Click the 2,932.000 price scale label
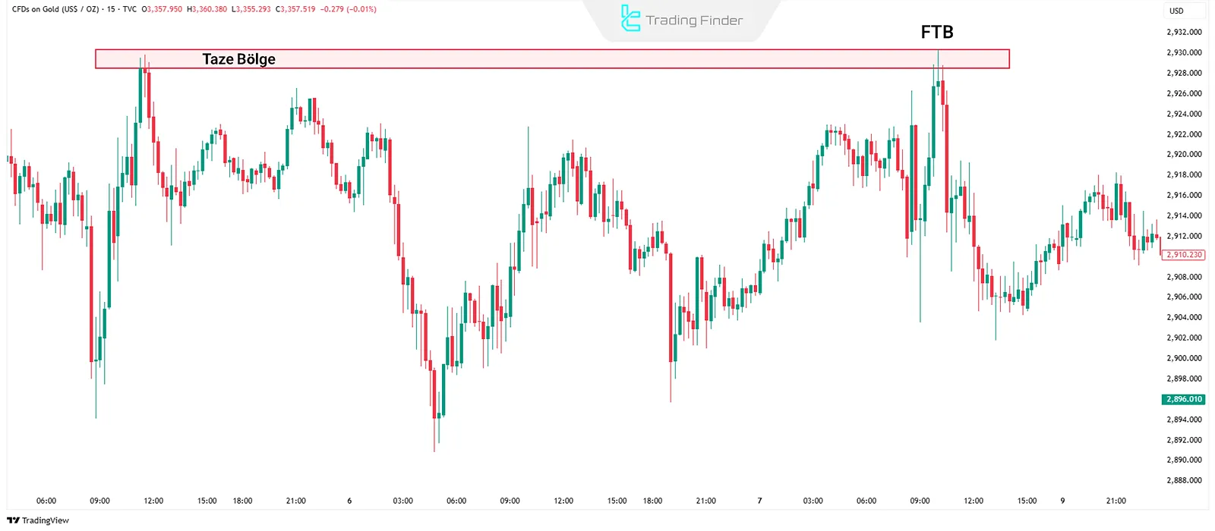The image size is (1215, 531). 1184,32
